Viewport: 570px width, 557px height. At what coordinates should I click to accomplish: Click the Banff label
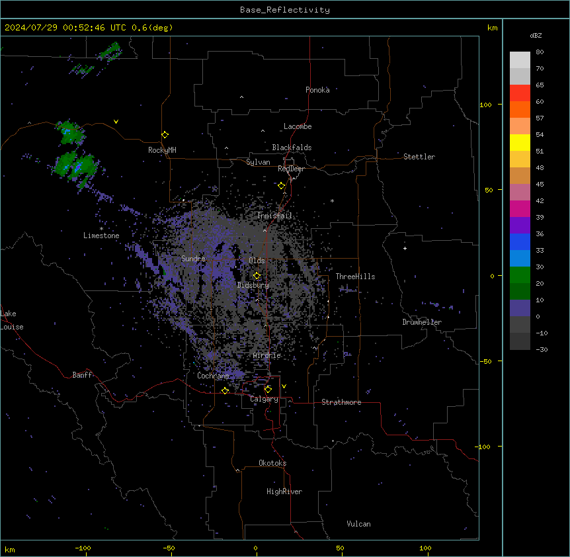point(82,375)
